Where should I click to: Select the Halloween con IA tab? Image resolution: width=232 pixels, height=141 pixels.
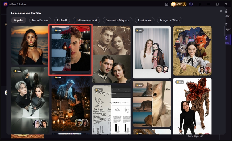click(86, 20)
